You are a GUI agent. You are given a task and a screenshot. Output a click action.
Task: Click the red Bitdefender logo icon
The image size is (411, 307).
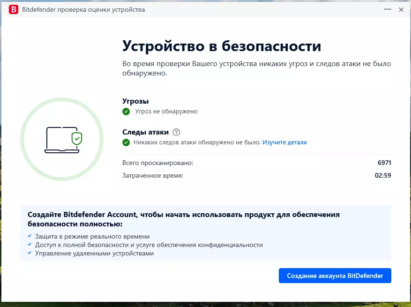14,9
